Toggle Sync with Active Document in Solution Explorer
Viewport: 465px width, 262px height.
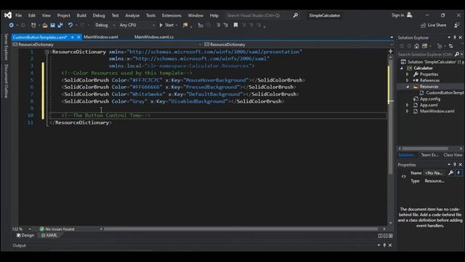(x=450, y=46)
